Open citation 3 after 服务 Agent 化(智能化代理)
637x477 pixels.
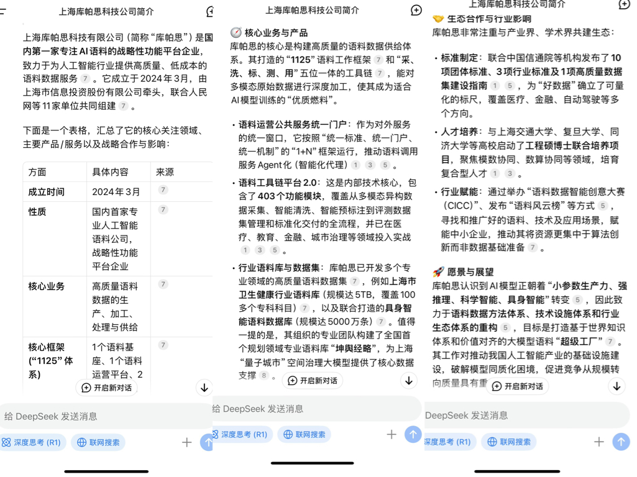pos(370,165)
